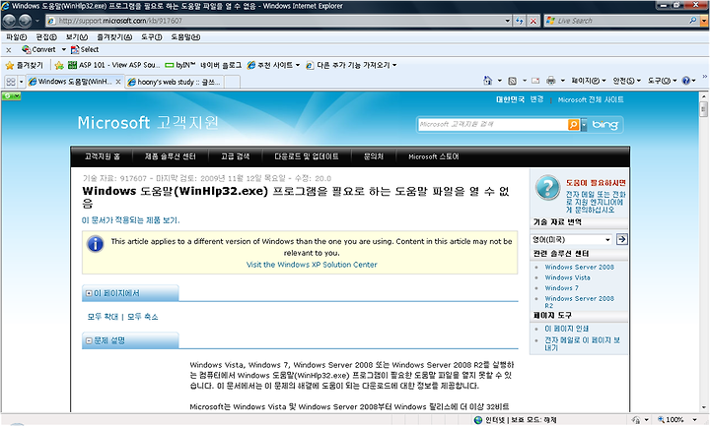
Task: Click the Quick Tabs grid icon
Action: tap(11, 82)
